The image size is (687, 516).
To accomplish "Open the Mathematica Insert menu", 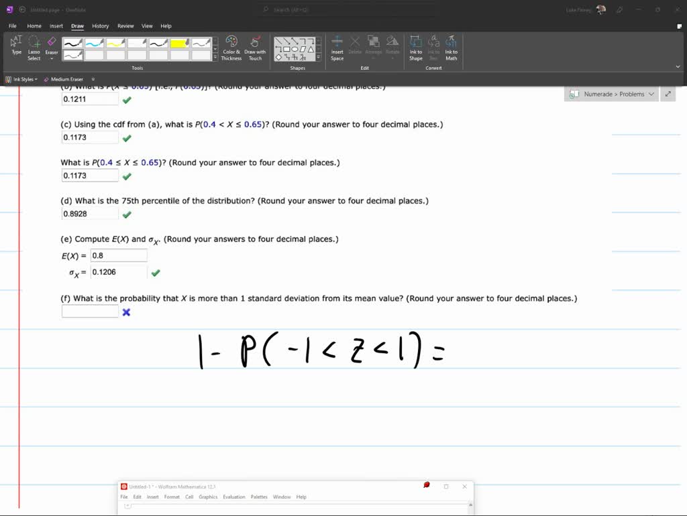I will click(x=152, y=497).
